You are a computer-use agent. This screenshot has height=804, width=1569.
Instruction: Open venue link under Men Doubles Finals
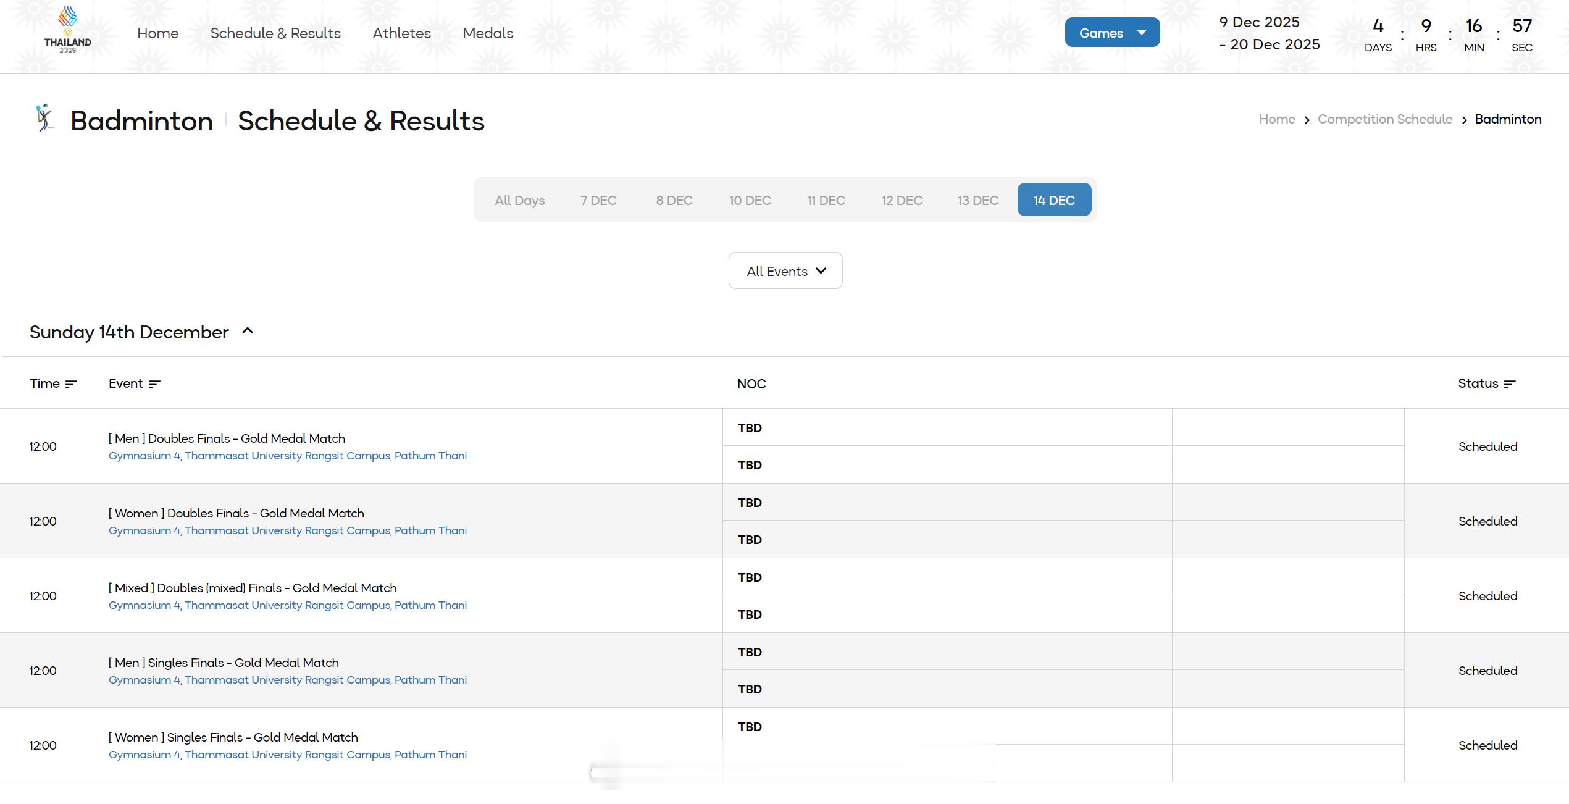287,456
